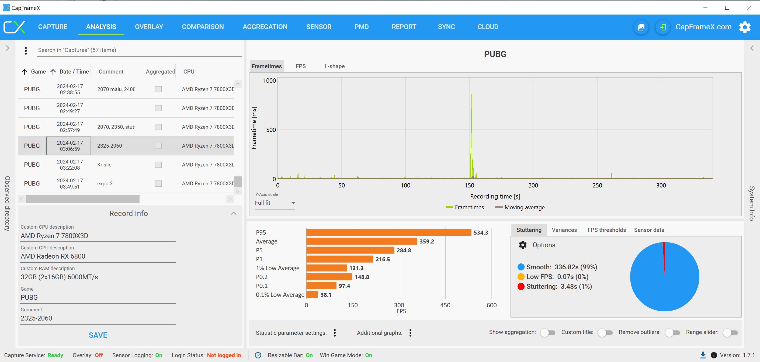Edit Custom CPU description field
The width and height of the screenshot is (760, 362).
[x=98, y=236]
